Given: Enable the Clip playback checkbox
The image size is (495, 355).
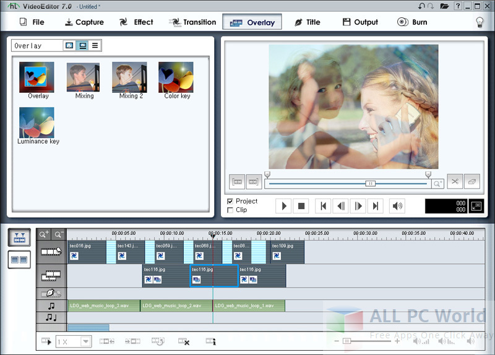Looking at the screenshot, I should point(230,210).
